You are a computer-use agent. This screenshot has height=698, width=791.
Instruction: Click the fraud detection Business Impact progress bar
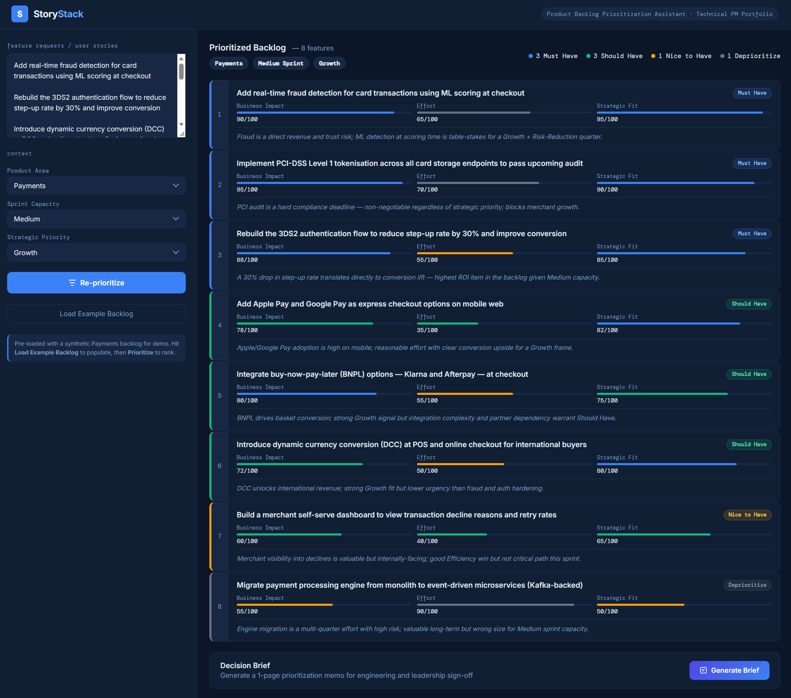coord(324,113)
